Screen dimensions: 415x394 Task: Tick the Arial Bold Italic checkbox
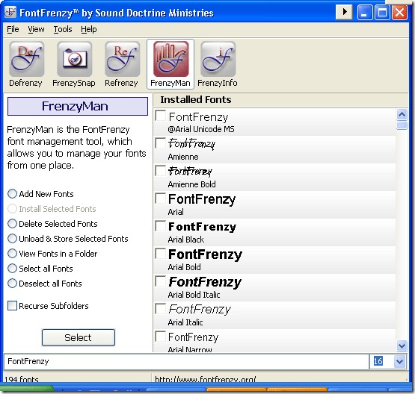click(160, 281)
